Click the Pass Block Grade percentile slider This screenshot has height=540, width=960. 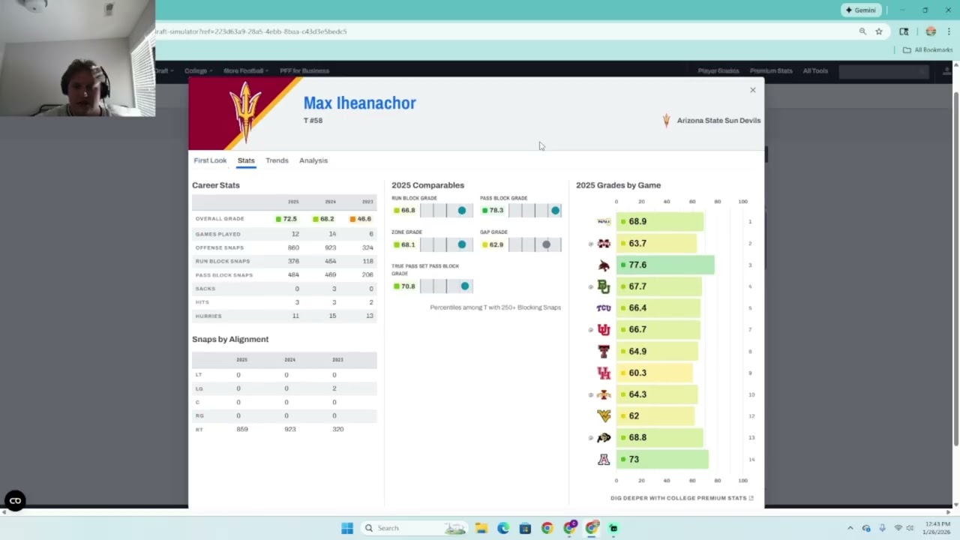(x=535, y=211)
